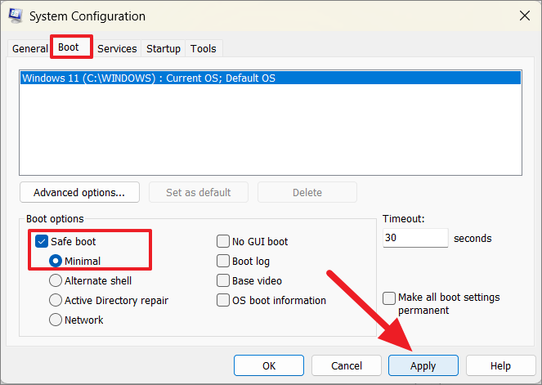Open the Tools tab
The image size is (542, 385).
[204, 49]
